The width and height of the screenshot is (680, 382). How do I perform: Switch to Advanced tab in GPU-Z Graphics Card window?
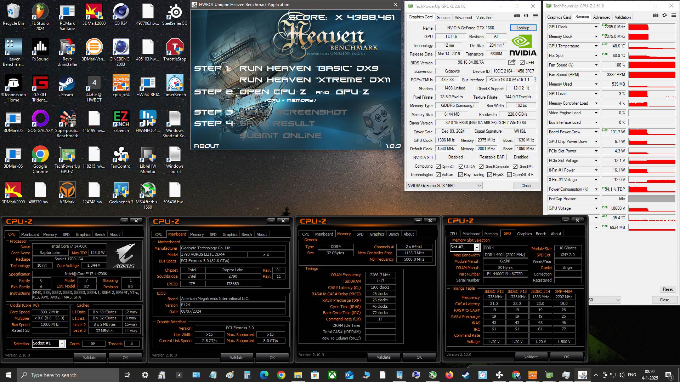click(463, 17)
